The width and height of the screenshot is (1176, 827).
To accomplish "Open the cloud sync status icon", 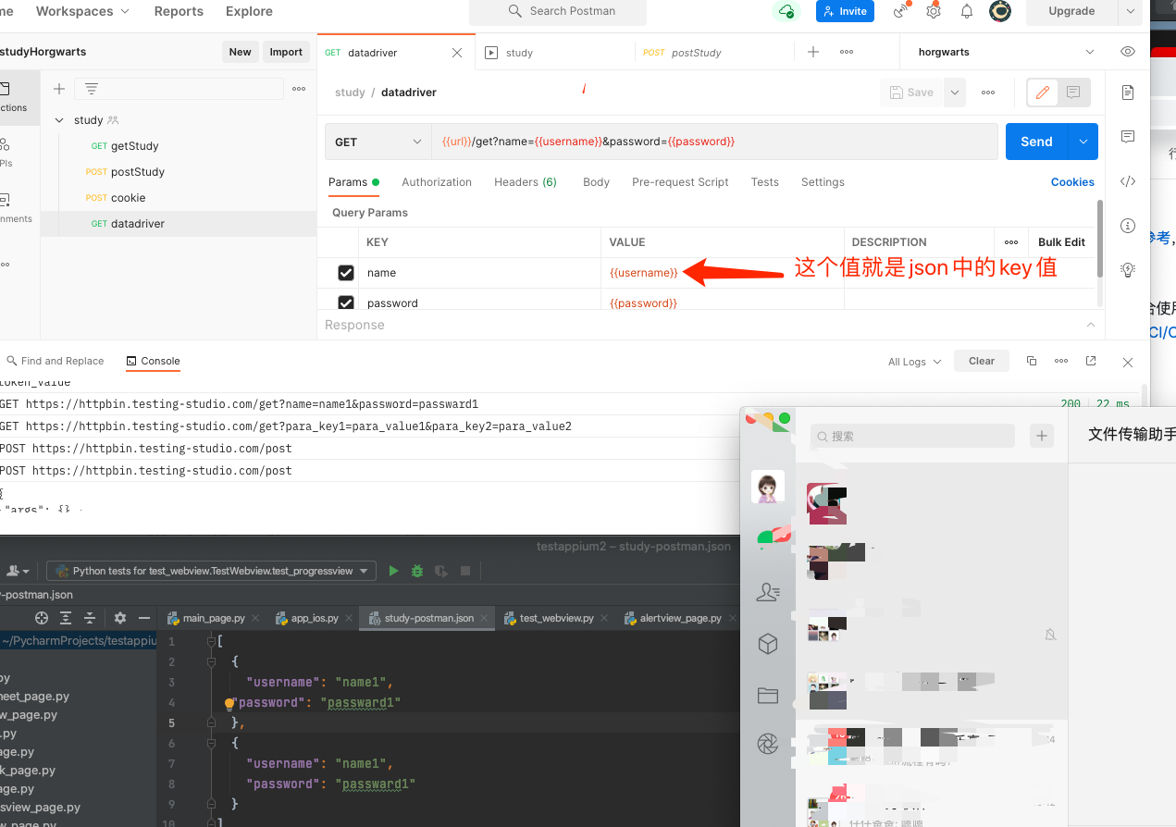I will (786, 11).
